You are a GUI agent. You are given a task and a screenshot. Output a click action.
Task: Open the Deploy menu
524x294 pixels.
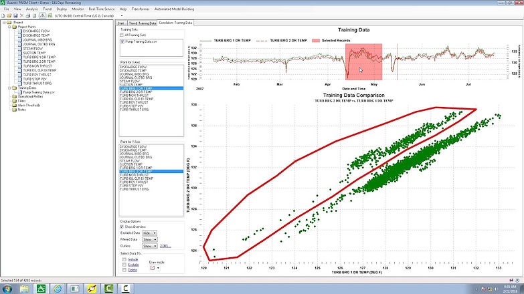click(62, 9)
